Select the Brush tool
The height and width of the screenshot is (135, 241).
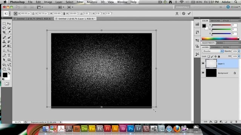9,37
